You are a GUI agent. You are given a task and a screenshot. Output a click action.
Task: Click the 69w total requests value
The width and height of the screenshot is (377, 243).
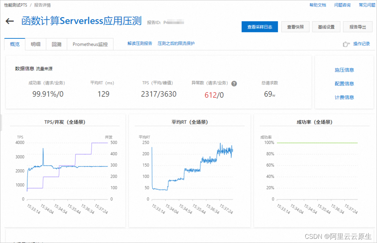tap(269, 94)
